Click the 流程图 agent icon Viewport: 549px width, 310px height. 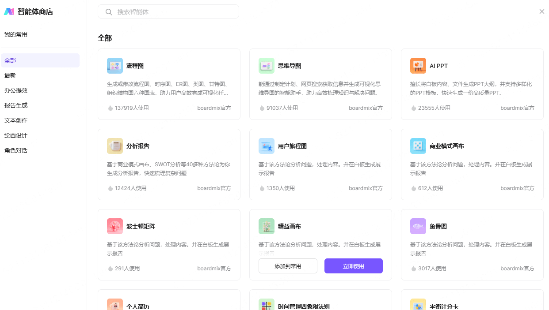coord(115,66)
